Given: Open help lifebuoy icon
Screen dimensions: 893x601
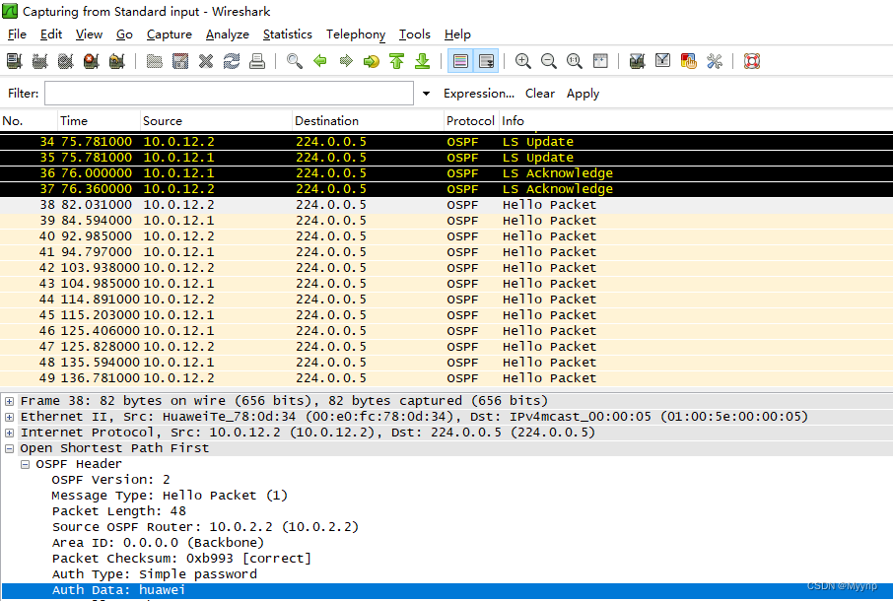Looking at the screenshot, I should pos(752,61).
